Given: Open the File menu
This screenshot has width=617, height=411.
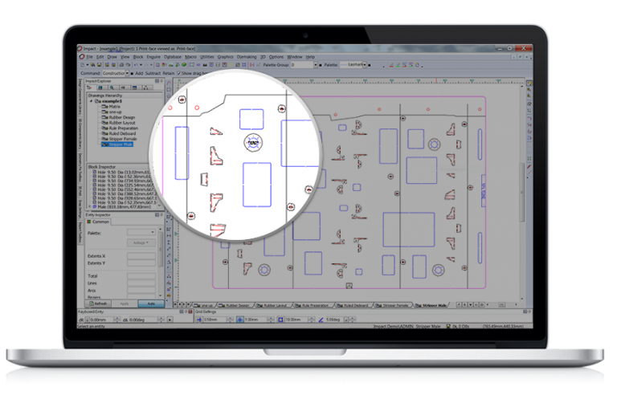Looking at the screenshot, I should click(89, 57).
